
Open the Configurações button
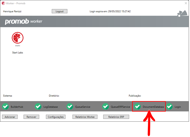click(x=56, y=117)
